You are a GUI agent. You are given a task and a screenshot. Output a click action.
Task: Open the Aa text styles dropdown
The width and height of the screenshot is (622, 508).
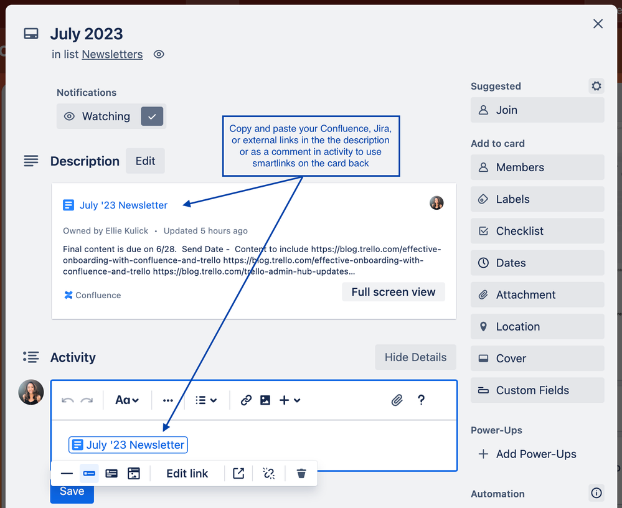click(x=127, y=400)
